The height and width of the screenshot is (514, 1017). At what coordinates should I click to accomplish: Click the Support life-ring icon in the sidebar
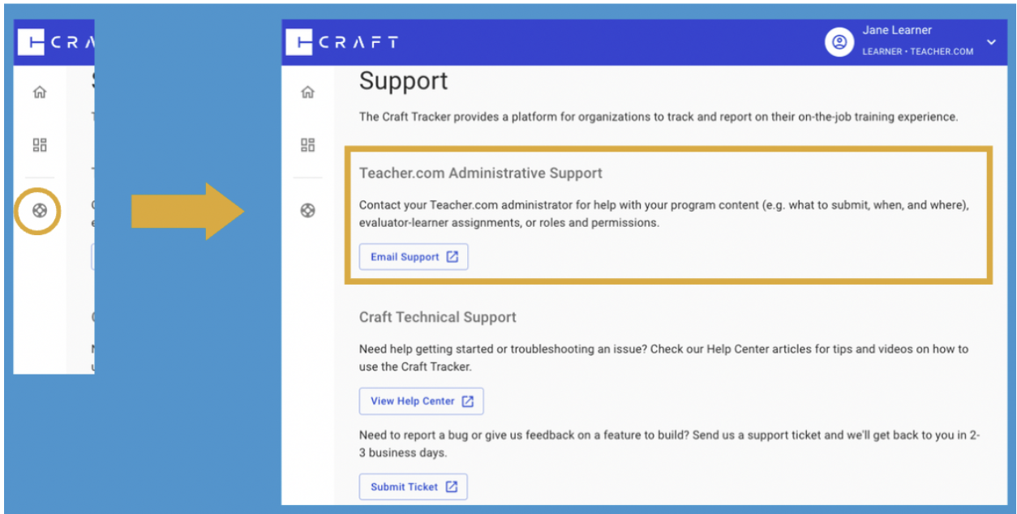tap(307, 211)
